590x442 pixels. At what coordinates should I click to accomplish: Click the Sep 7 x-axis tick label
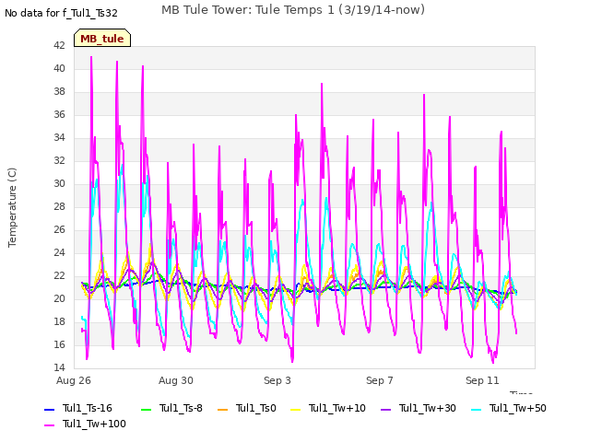tap(380, 380)
